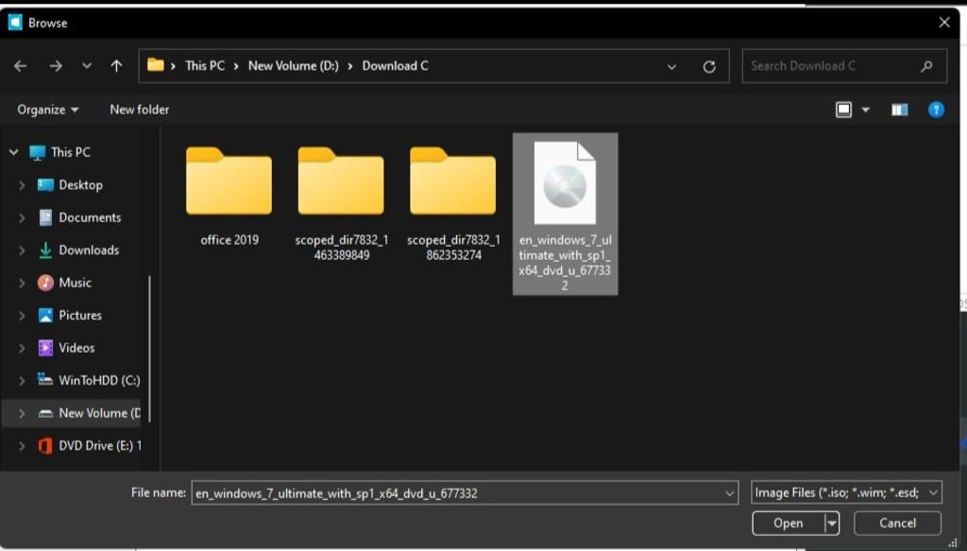Expand the Desktop tree node

[x=23, y=185]
